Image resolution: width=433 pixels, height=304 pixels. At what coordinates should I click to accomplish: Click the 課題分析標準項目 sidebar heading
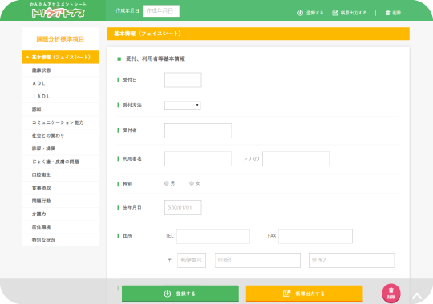tap(60, 39)
